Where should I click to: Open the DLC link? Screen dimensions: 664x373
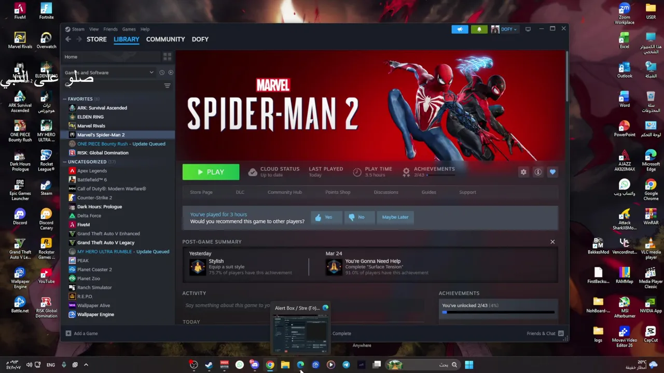pos(240,192)
